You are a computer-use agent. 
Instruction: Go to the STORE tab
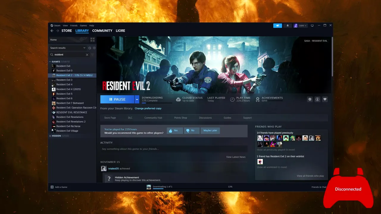67,31
